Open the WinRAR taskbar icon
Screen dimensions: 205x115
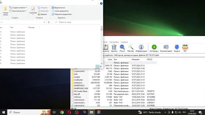[99, 112]
